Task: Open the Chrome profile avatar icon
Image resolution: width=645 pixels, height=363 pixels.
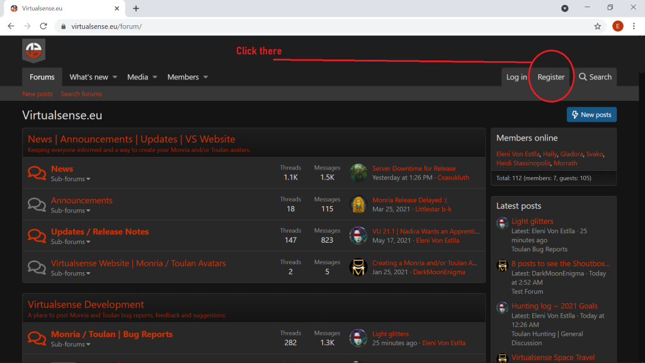Action: (x=617, y=26)
